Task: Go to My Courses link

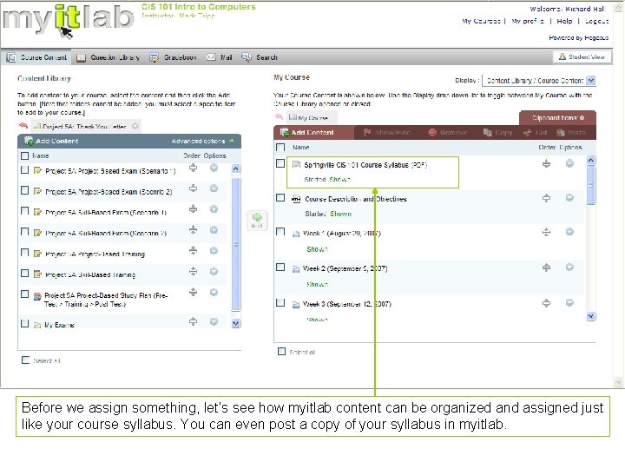Action: tap(481, 21)
